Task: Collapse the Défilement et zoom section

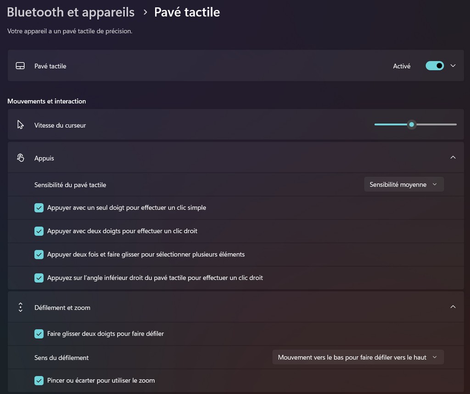Action: pyautogui.click(x=453, y=307)
